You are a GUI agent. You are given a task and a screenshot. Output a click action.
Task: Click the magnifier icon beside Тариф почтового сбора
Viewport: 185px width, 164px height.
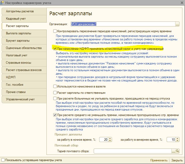click(177, 151)
